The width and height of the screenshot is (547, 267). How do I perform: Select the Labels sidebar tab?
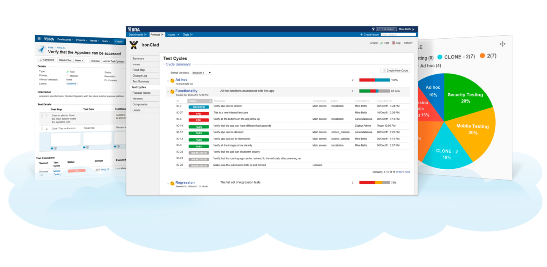point(145,110)
